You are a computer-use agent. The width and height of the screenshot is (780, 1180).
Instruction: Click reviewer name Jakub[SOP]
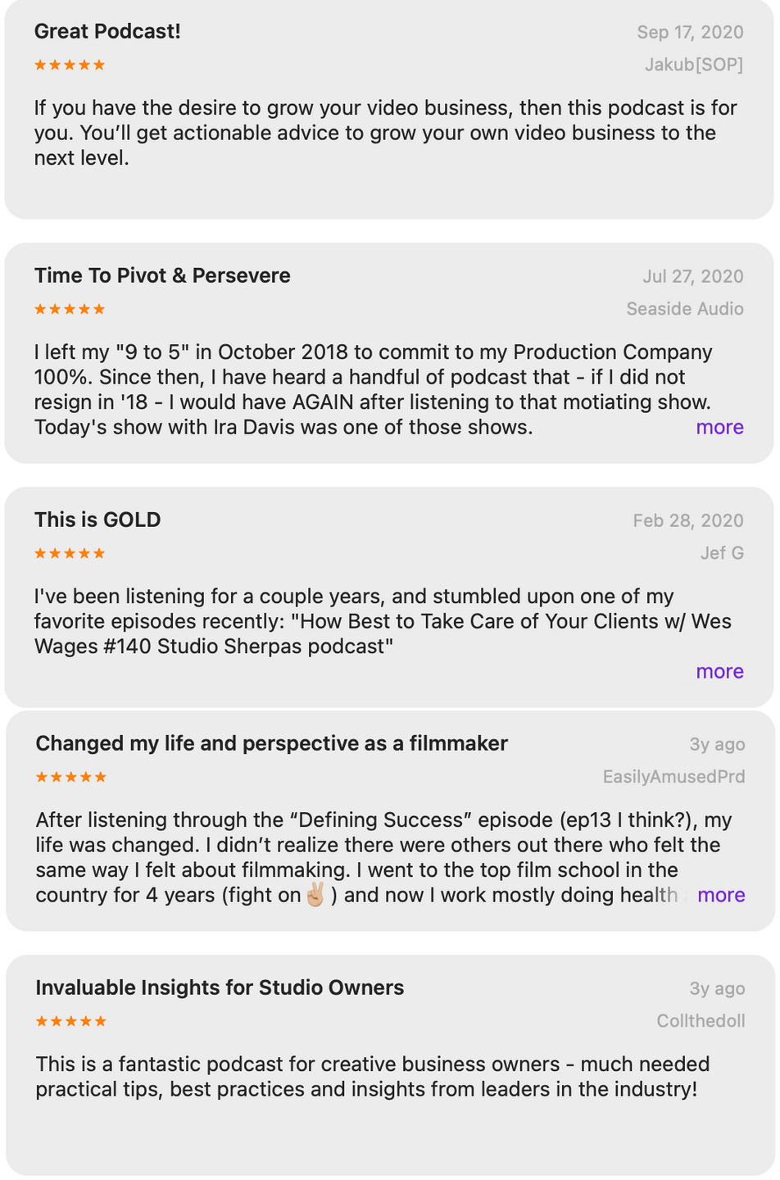[x=694, y=65]
